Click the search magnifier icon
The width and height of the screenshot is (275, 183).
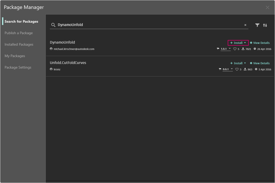pyautogui.click(x=53, y=25)
